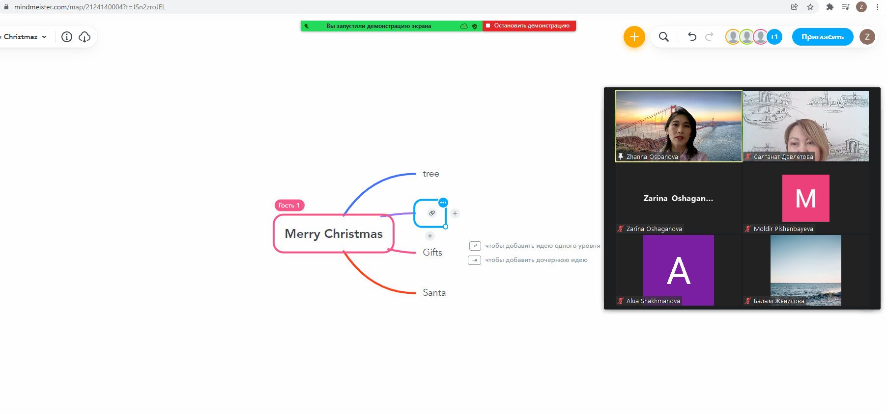Open the browser extensions puzzle icon
Viewport: 887px width, 414px height.
(x=830, y=7)
